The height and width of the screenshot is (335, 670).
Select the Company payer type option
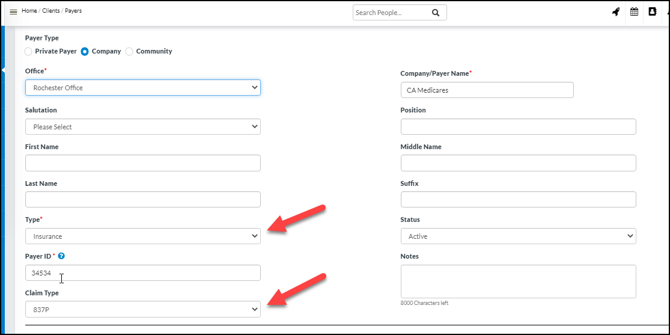pyautogui.click(x=85, y=52)
